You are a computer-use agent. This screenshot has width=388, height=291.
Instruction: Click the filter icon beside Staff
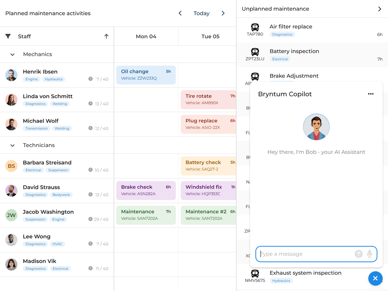tap(8, 36)
